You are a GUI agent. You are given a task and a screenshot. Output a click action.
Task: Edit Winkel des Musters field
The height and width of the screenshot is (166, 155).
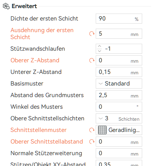click(x=119, y=107)
